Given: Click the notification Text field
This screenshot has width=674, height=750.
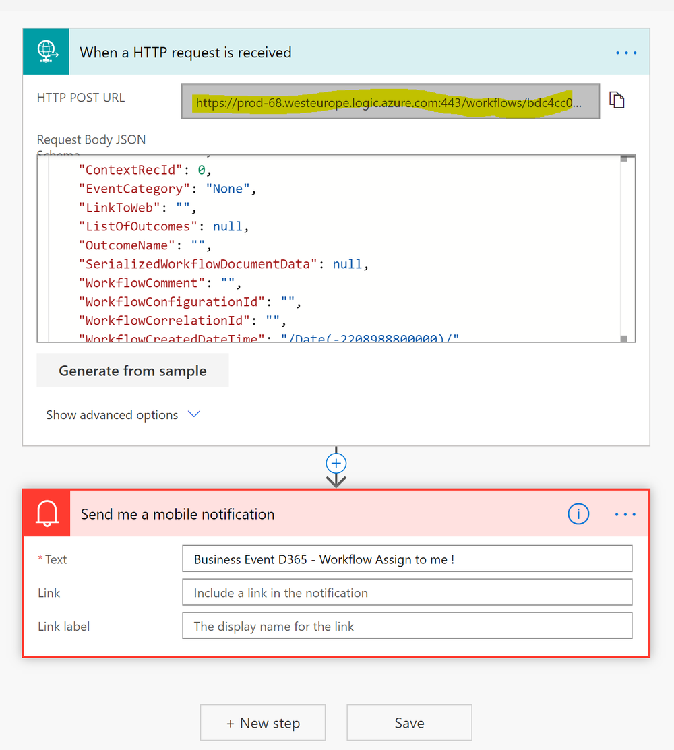Looking at the screenshot, I should click(407, 558).
